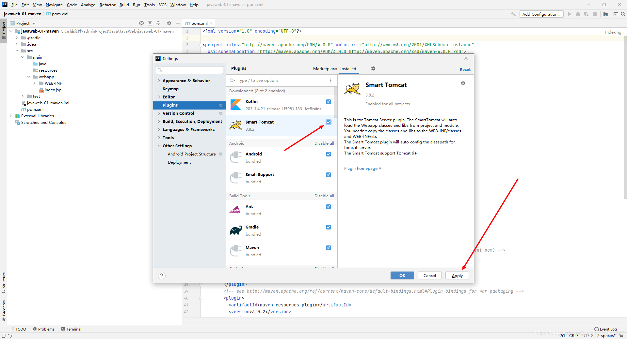
Task: Click the plugin search field
Action: pyautogui.click(x=281, y=81)
